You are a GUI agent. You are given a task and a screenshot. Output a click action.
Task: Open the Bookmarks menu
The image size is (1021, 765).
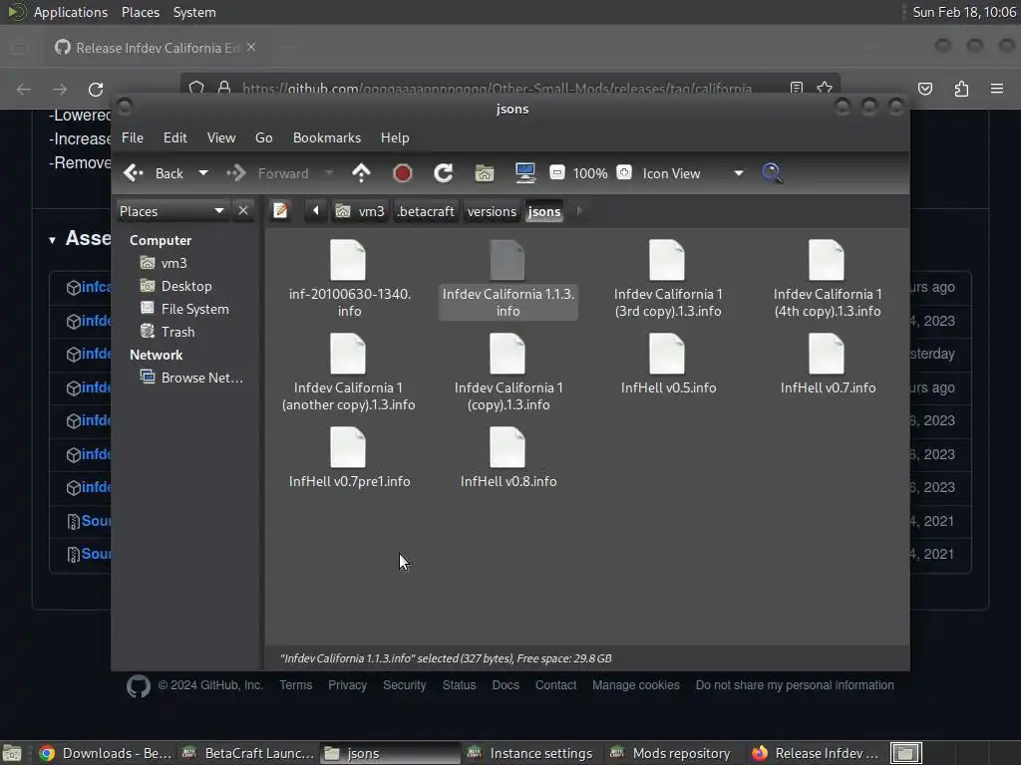[327, 137]
